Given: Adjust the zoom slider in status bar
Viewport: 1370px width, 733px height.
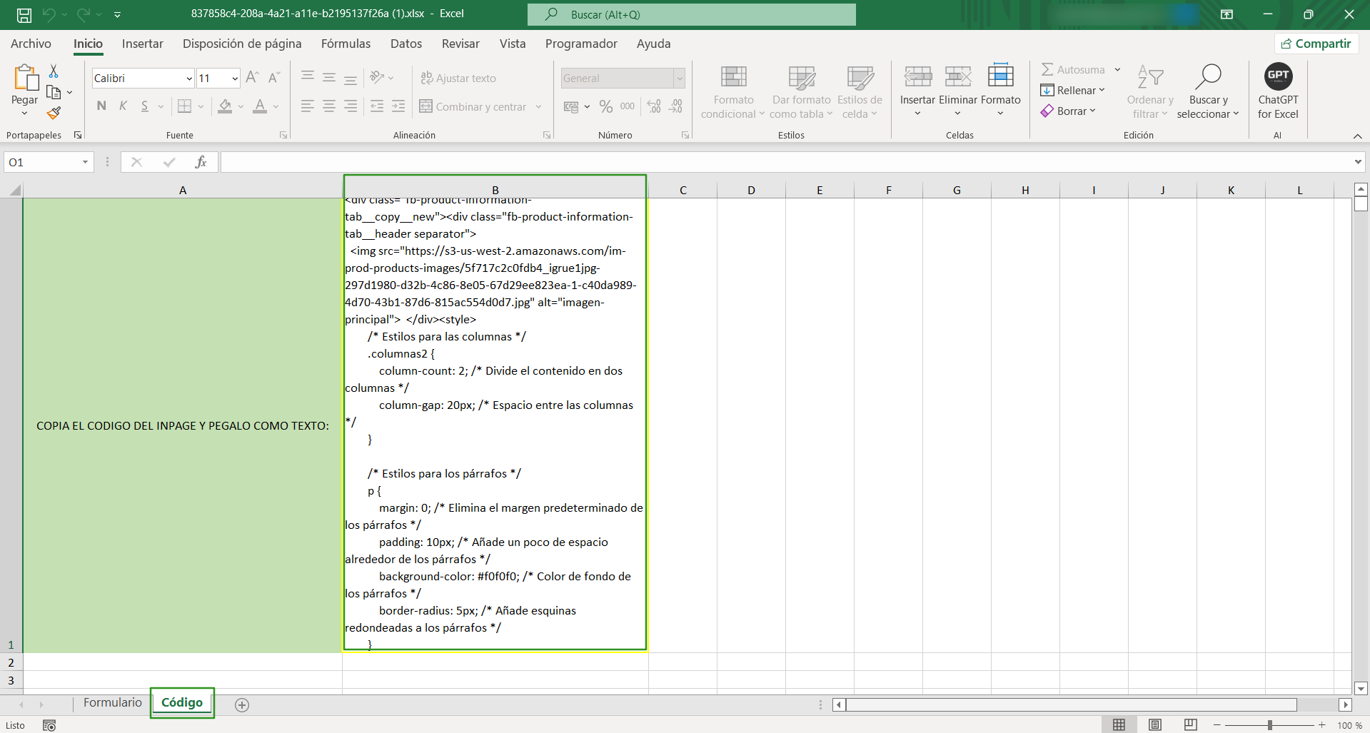Looking at the screenshot, I should point(1269,725).
